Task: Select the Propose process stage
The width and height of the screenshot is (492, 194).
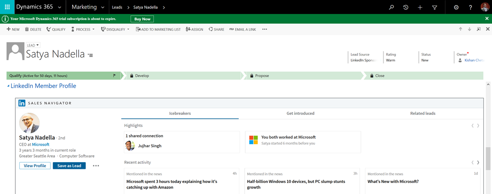Action: pyautogui.click(x=304, y=76)
